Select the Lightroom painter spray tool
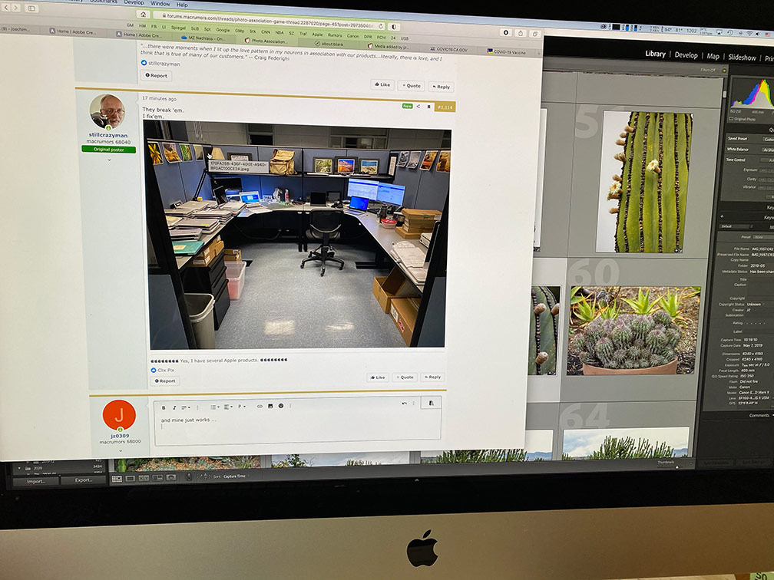774x580 pixels. 189,477
